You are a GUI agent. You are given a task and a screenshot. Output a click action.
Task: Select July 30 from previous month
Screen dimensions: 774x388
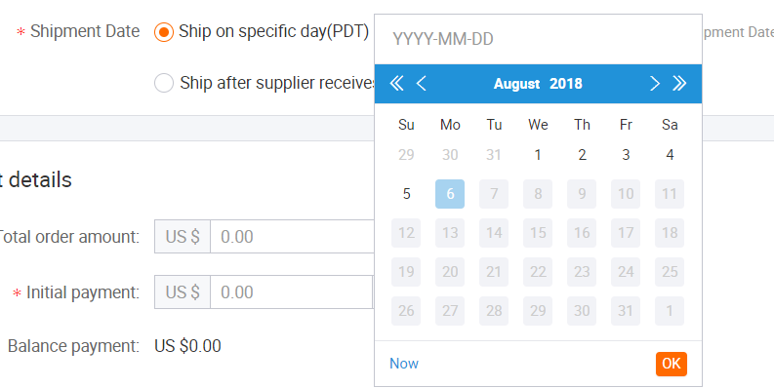pyautogui.click(x=450, y=155)
